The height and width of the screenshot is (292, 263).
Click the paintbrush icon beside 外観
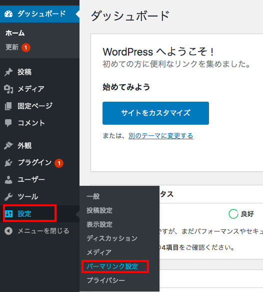[8, 145]
